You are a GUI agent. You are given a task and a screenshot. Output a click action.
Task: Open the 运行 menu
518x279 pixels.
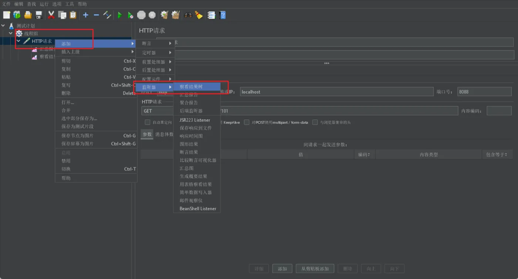tap(44, 4)
